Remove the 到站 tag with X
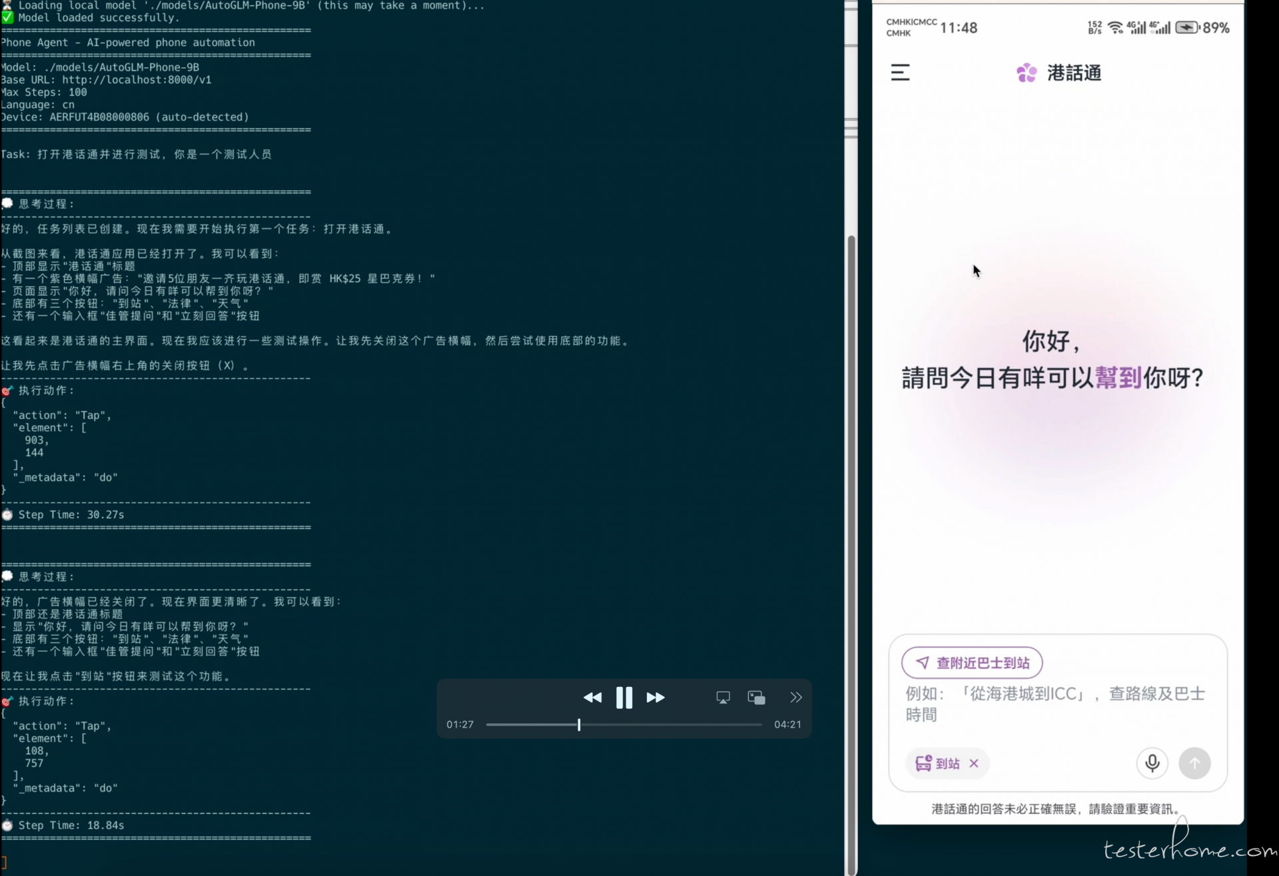 974,764
